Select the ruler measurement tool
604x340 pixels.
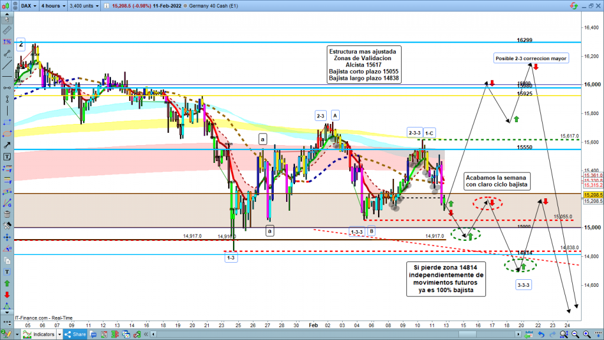pos(6,30)
